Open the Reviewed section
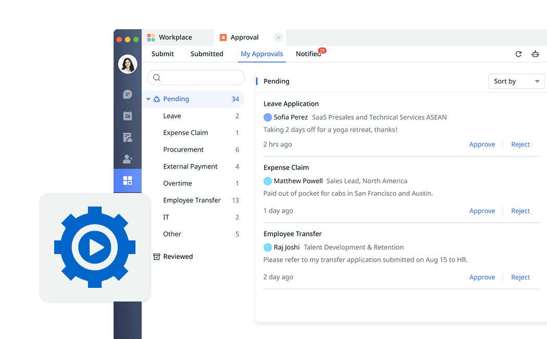The height and width of the screenshot is (339, 547). (178, 257)
